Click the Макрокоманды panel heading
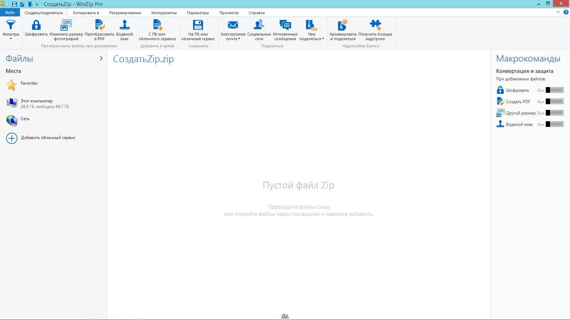The height and width of the screenshot is (320, 570). point(528,59)
